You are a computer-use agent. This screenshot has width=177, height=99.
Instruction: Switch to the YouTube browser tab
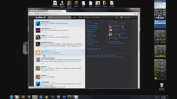point(38,11)
